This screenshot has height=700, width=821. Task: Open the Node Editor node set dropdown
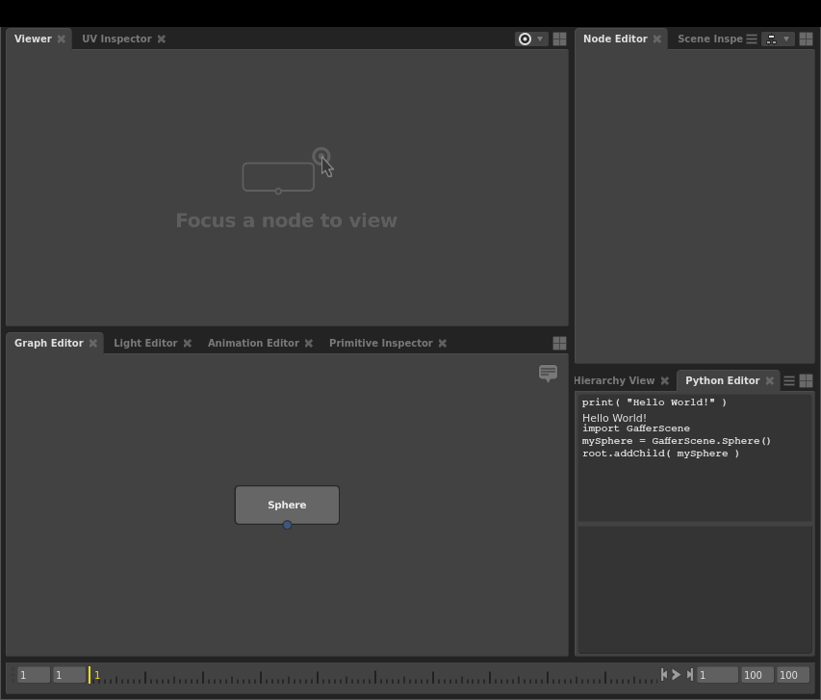coord(777,39)
